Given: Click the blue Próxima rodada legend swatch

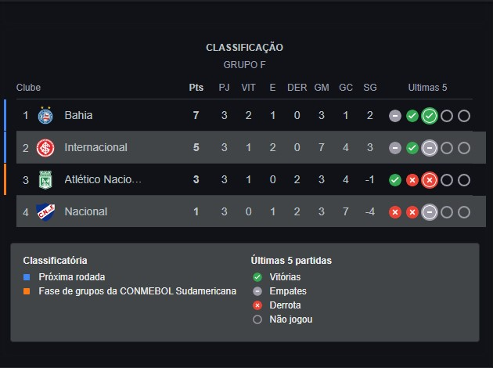Looking at the screenshot, I should point(27,277).
